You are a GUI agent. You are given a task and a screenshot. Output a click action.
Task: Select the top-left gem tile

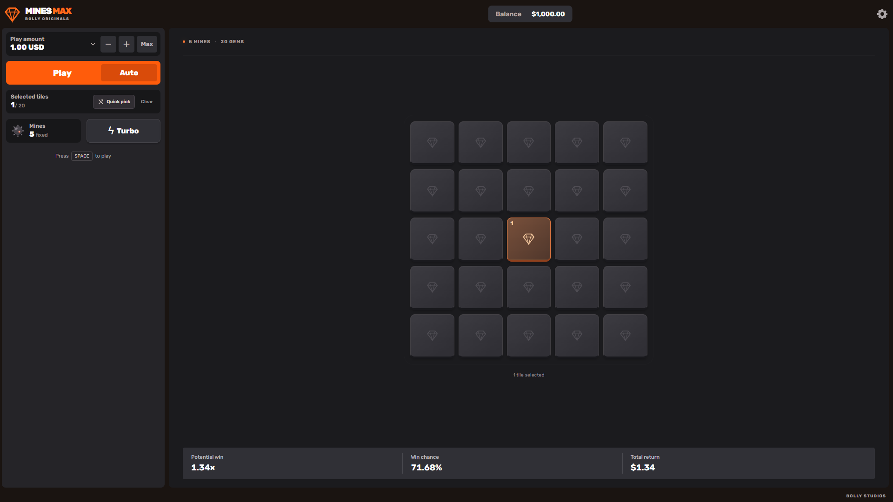click(432, 142)
